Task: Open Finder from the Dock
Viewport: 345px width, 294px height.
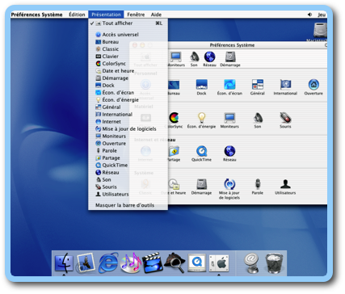Action: pyautogui.click(x=64, y=263)
